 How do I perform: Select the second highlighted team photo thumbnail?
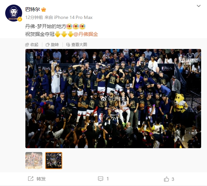(54, 161)
